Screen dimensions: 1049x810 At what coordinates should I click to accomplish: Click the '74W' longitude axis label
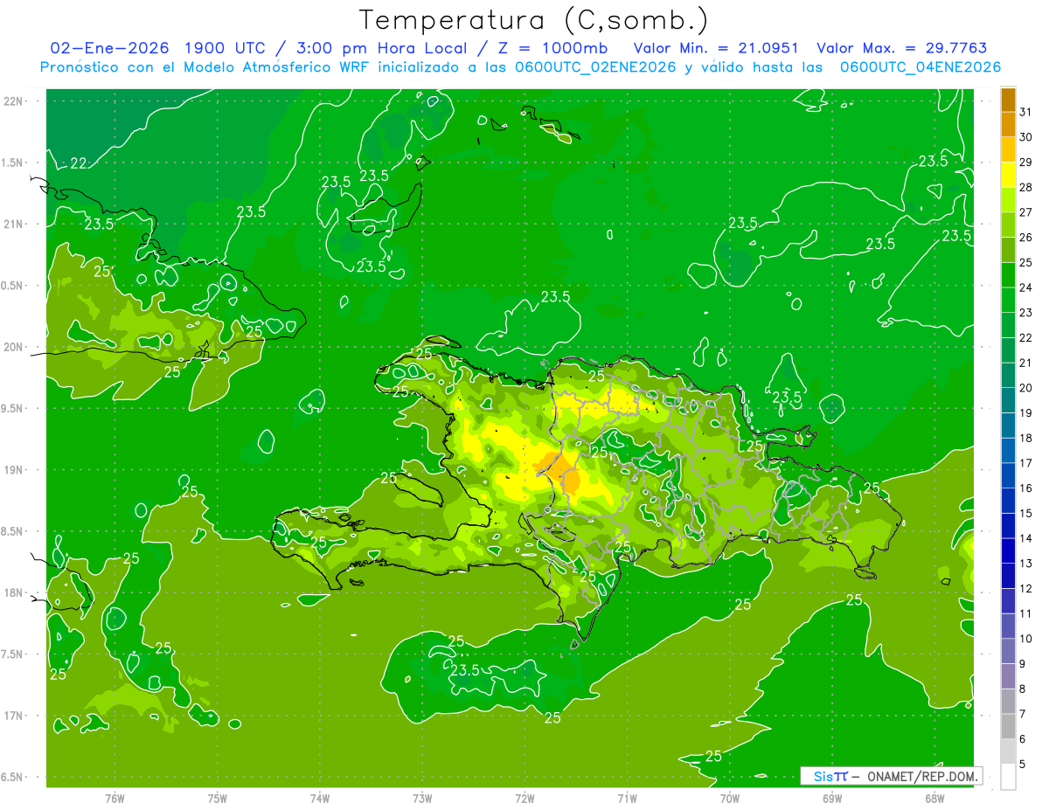[x=319, y=798]
